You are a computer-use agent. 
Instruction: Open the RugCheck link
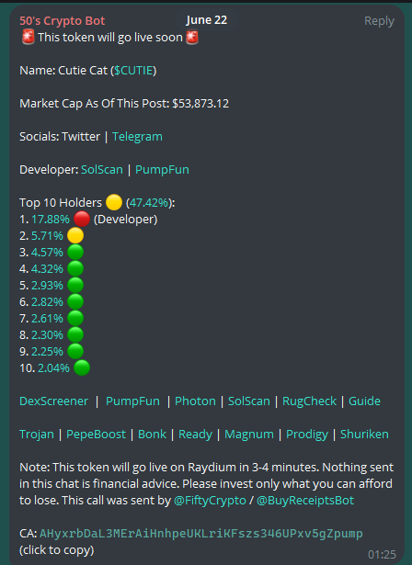point(309,401)
